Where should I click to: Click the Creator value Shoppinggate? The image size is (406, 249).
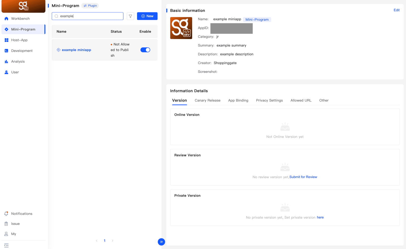click(225, 63)
